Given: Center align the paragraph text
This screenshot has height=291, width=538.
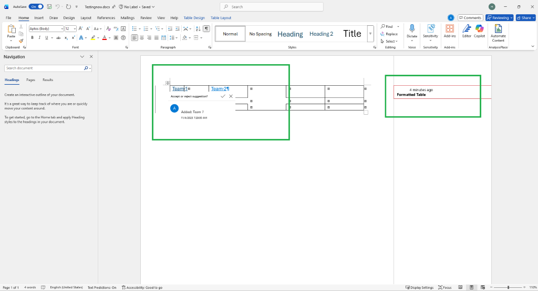Looking at the screenshot, I should tap(142, 38).
